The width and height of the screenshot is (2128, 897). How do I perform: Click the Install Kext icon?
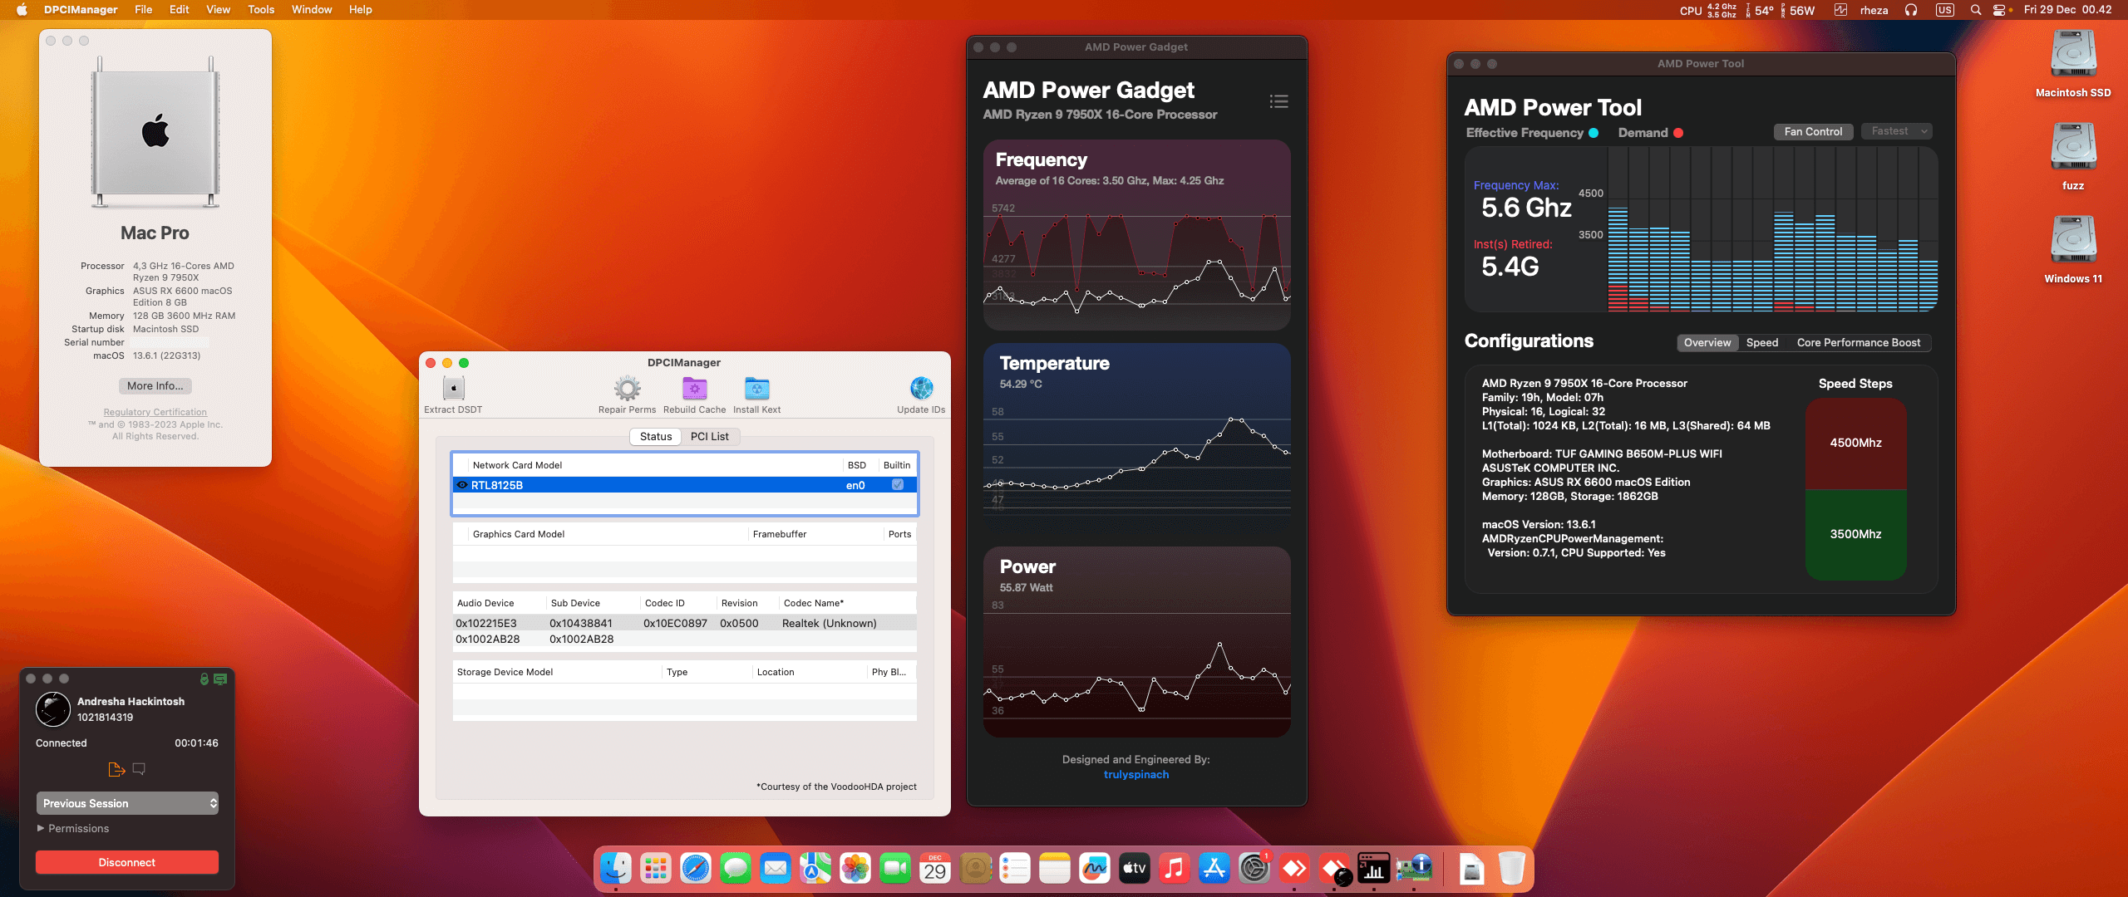coord(756,389)
